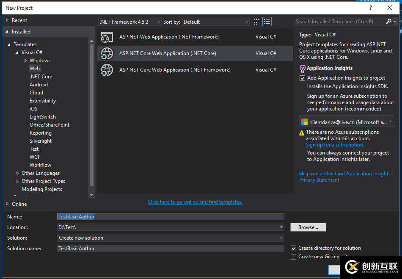Expand the Other Languages node
The width and height of the screenshot is (402, 279).
17,173
